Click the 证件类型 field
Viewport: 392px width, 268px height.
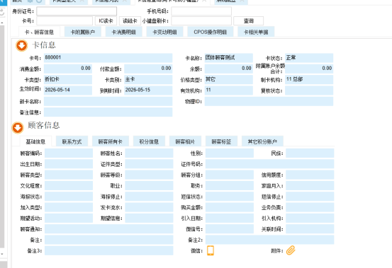coord(149,164)
